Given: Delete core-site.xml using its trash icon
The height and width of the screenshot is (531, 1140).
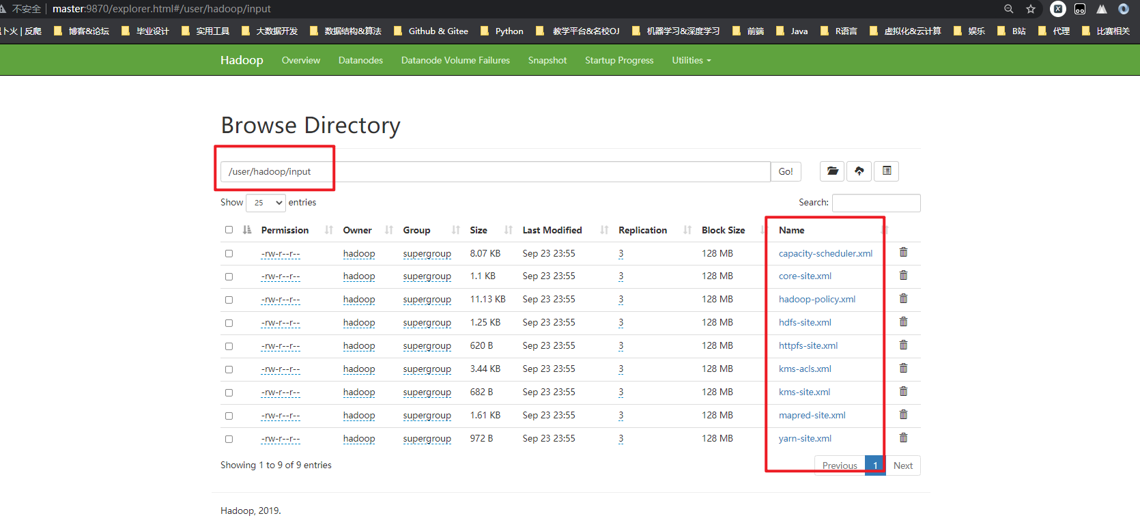Looking at the screenshot, I should 903,276.
